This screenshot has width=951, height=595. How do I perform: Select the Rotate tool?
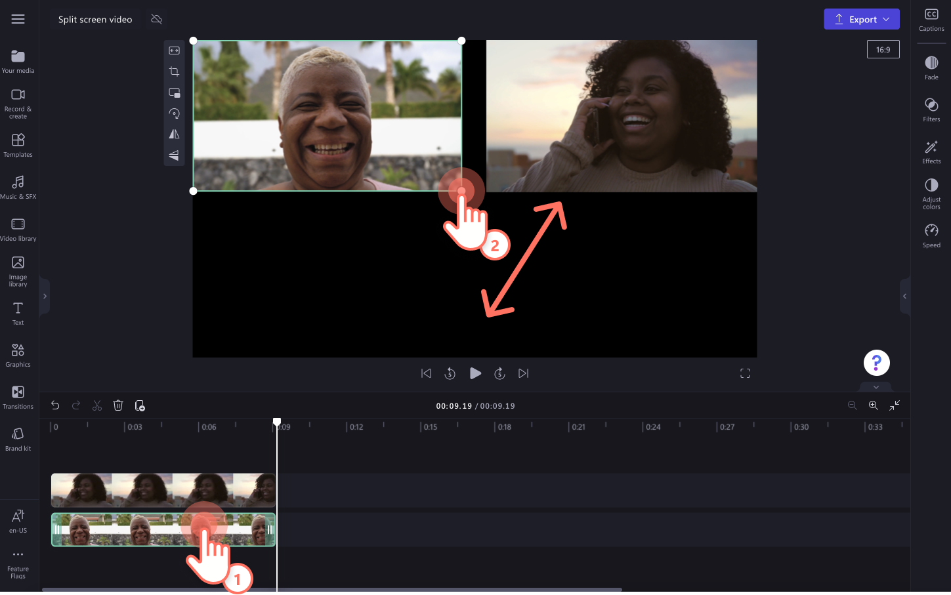[174, 113]
